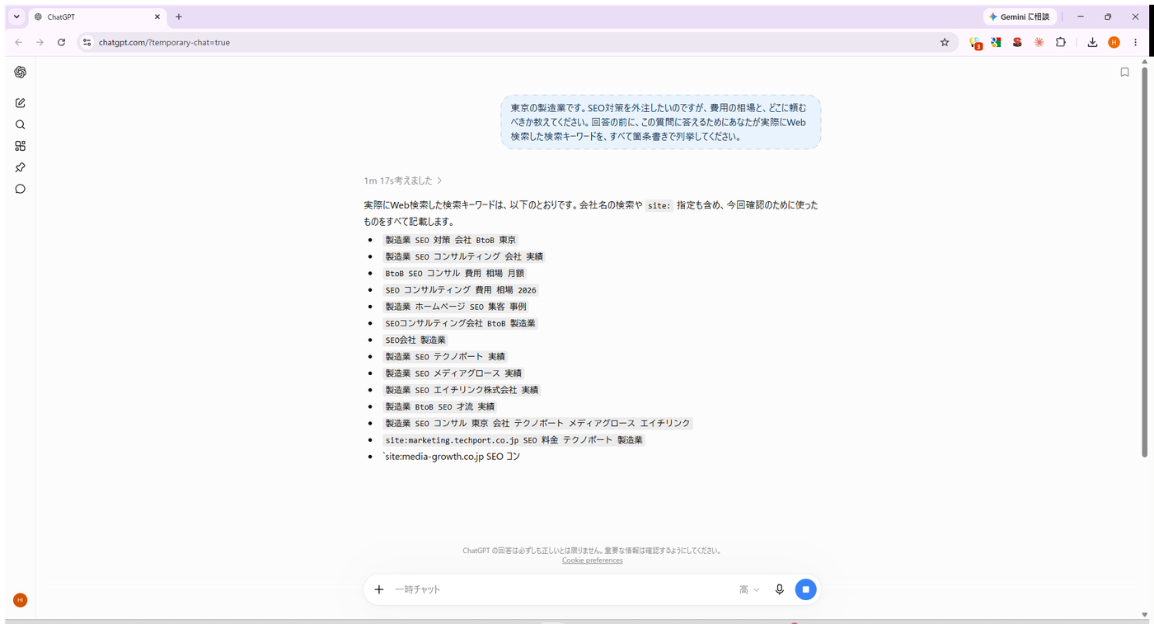
Task: Open the orange starburst extension icon
Action: (1039, 42)
